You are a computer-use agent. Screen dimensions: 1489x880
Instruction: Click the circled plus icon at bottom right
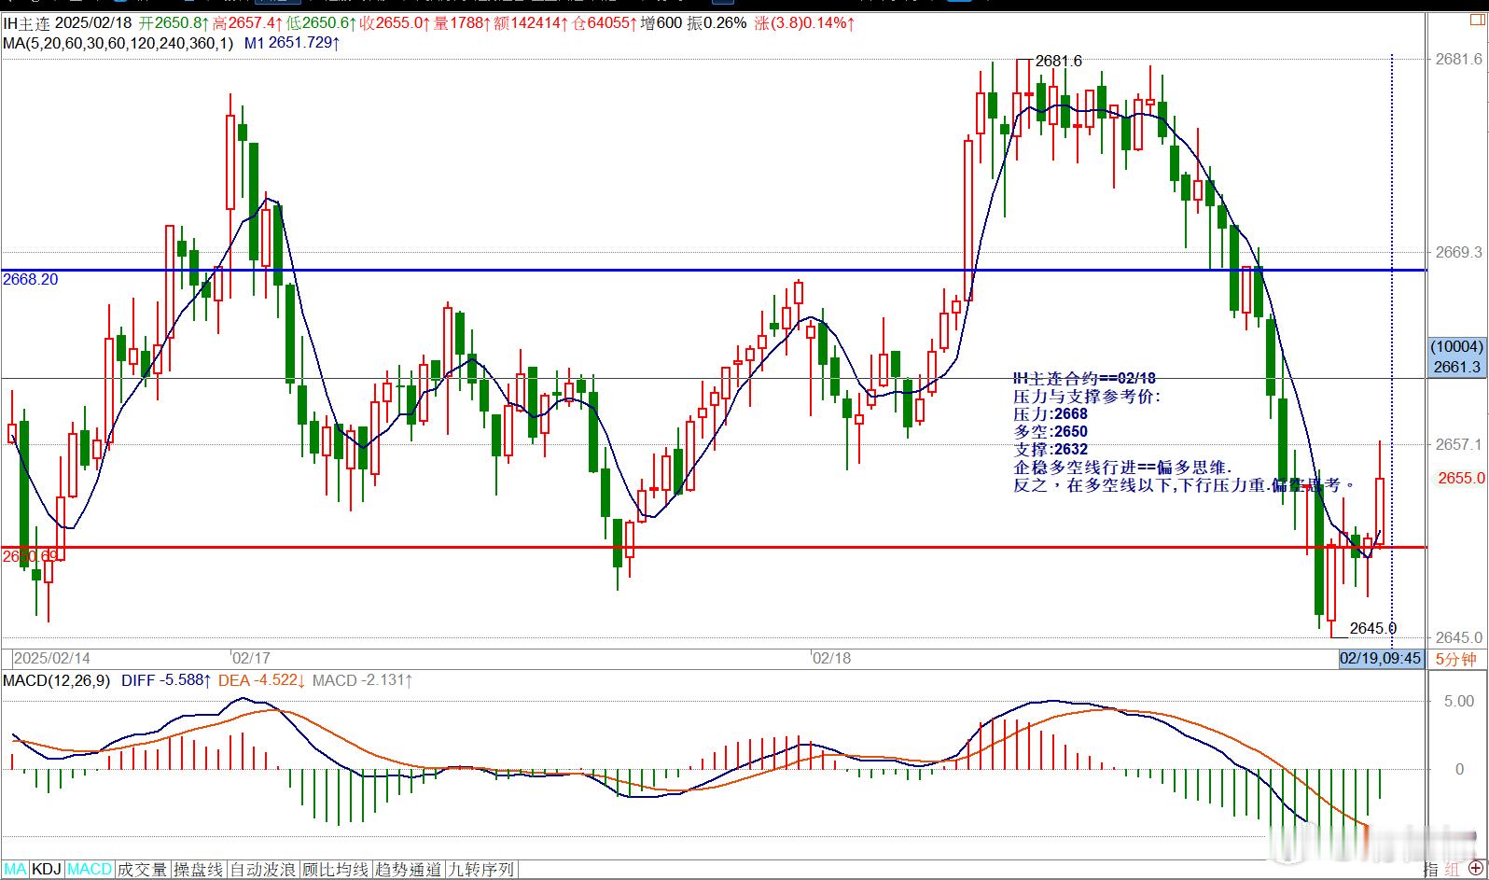click(x=1475, y=870)
